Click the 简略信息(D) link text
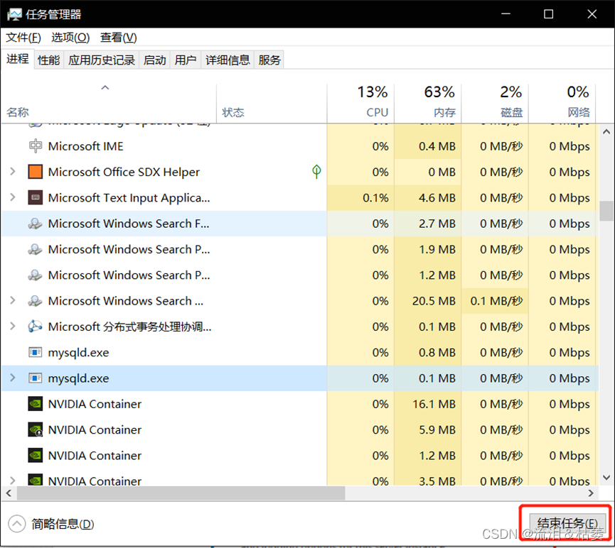615x548 pixels. (63, 524)
